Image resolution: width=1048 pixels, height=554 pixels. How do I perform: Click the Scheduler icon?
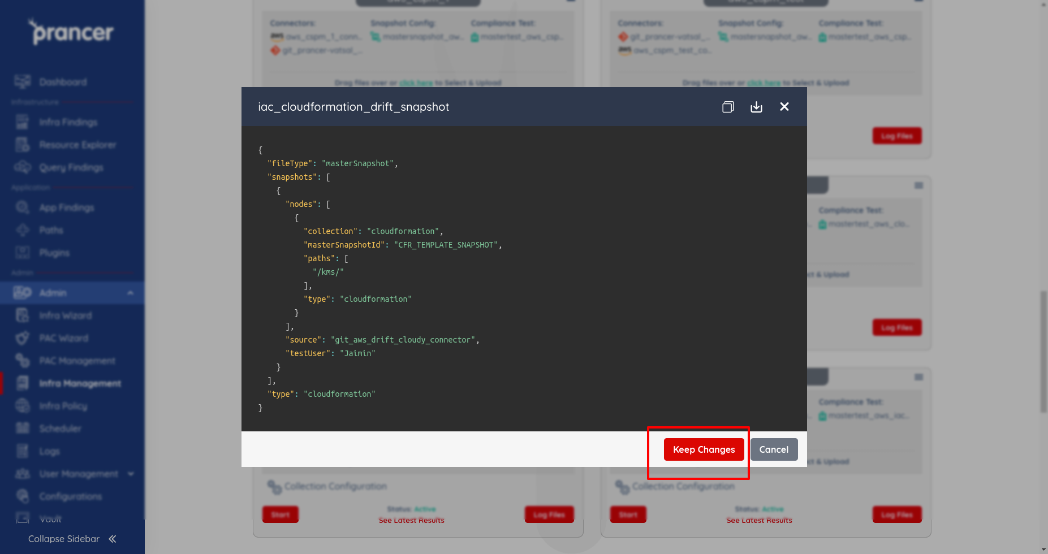[23, 428]
